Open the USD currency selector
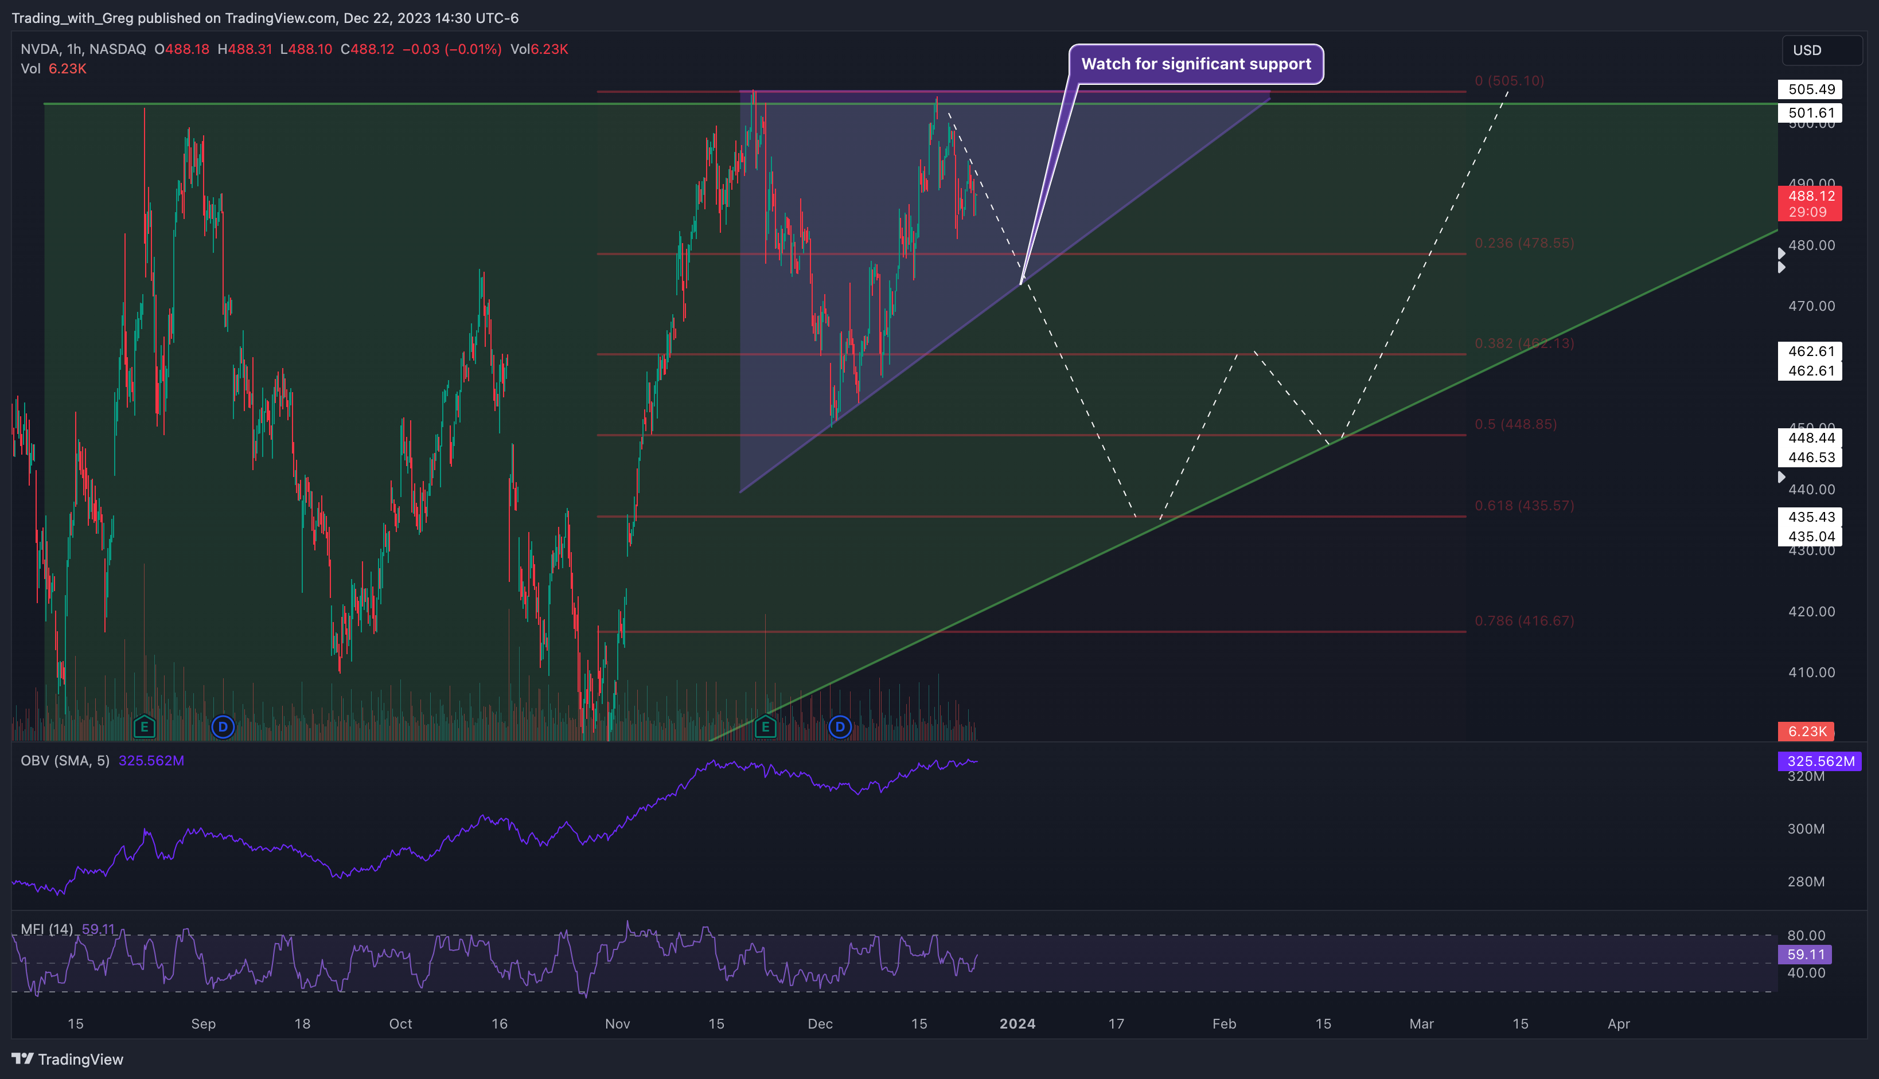Screen dimensions: 1879x1079 click(x=1821, y=50)
